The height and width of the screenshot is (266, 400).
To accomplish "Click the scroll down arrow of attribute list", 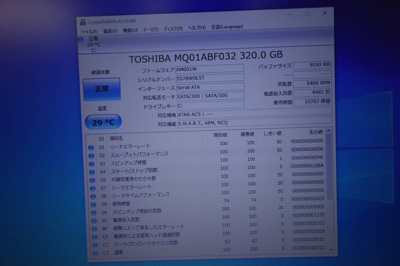I will (331, 249).
